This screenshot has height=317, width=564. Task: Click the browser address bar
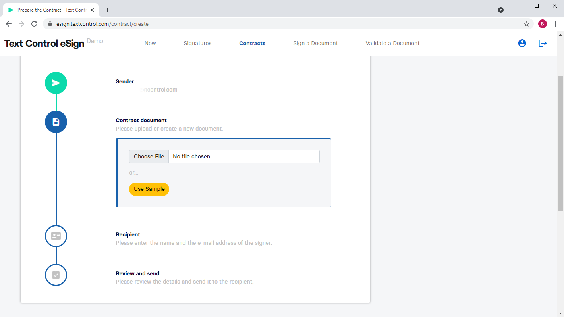[x=238, y=24]
